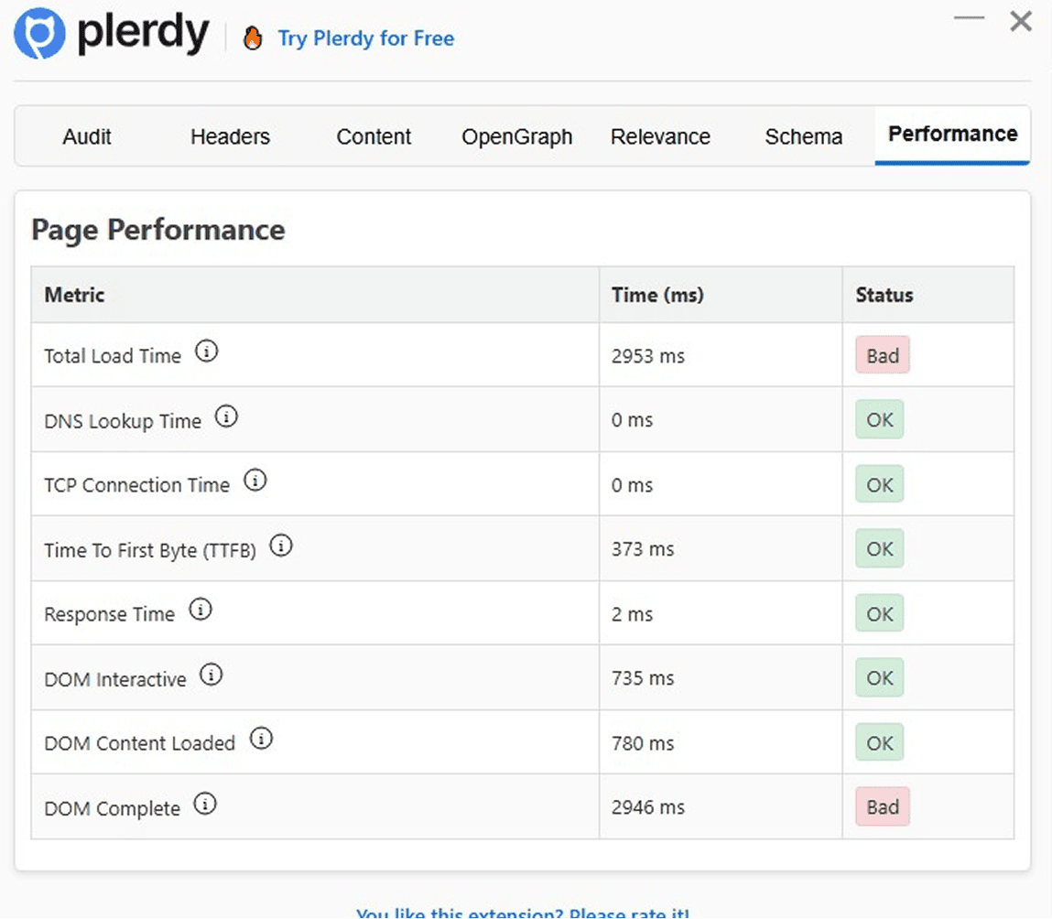Image resolution: width=1052 pixels, height=919 pixels.
Task: Open the Headers tab
Action: (x=230, y=136)
